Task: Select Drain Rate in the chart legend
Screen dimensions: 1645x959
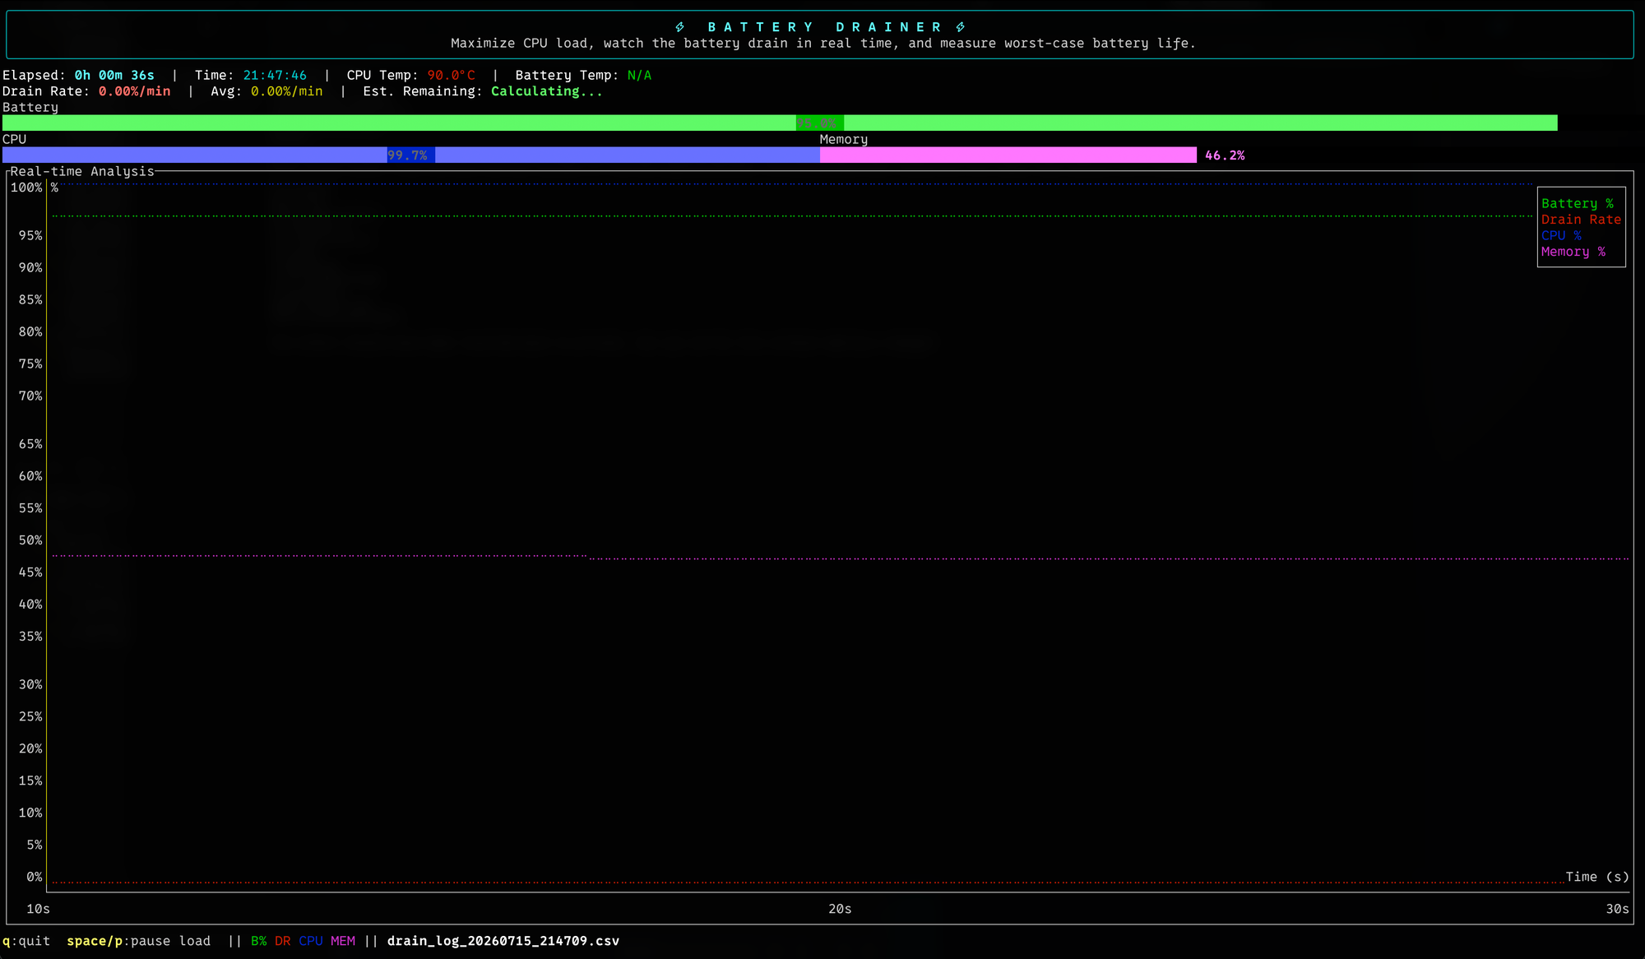Action: (x=1581, y=220)
